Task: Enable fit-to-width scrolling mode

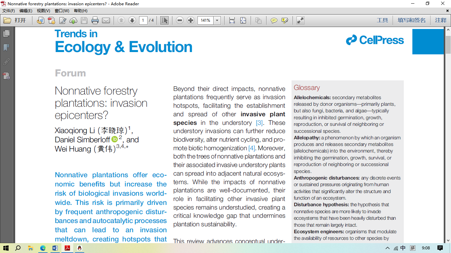Action: [232, 20]
